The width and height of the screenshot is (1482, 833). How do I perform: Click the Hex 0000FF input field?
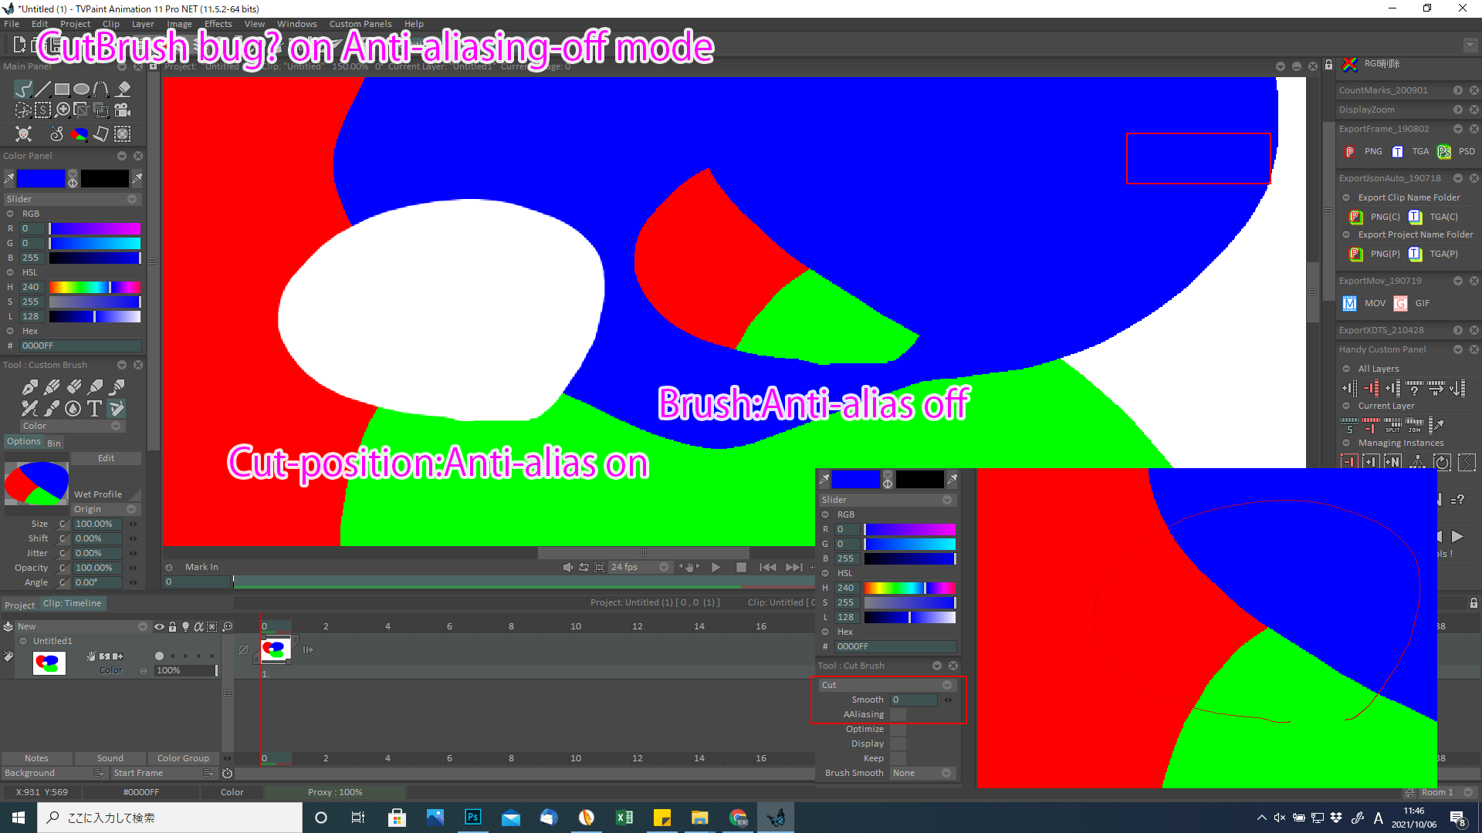coord(81,346)
